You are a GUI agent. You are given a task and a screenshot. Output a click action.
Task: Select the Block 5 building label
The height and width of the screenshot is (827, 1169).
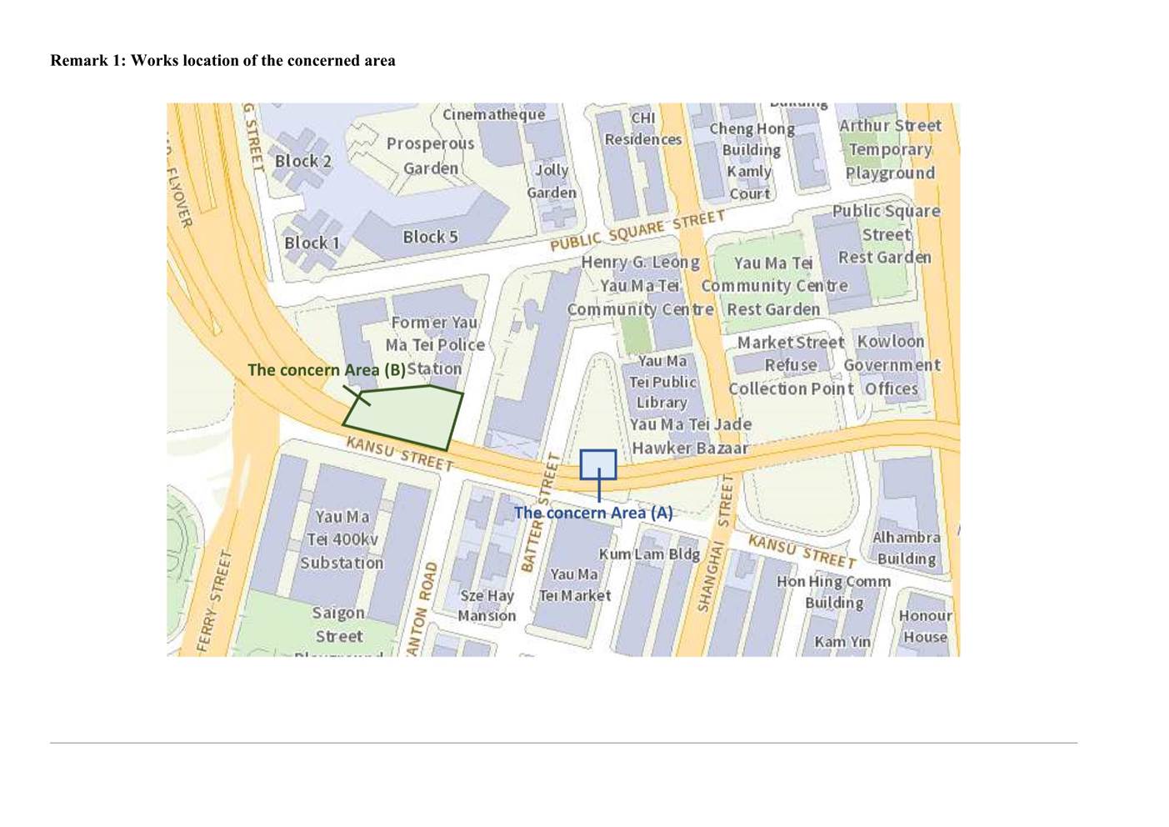430,237
